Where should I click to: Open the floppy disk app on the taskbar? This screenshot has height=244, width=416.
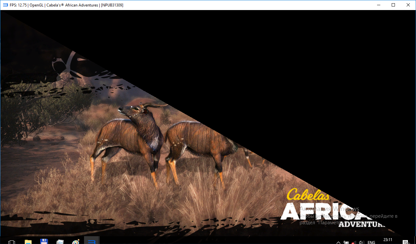pos(44,242)
